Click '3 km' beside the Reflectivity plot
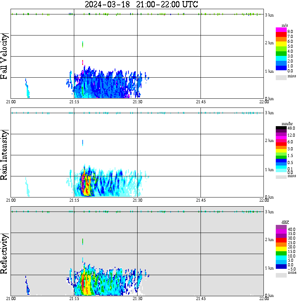The height and width of the screenshot is (305, 299). [269, 212]
